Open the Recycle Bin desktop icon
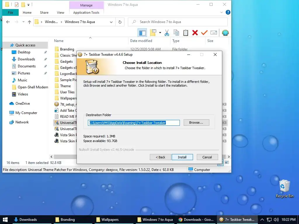The image size is (299, 224). [284, 189]
